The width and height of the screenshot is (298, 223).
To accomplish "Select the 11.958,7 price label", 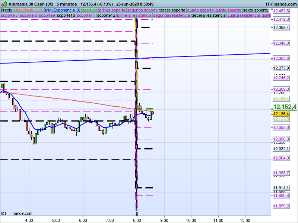I will [281, 173].
